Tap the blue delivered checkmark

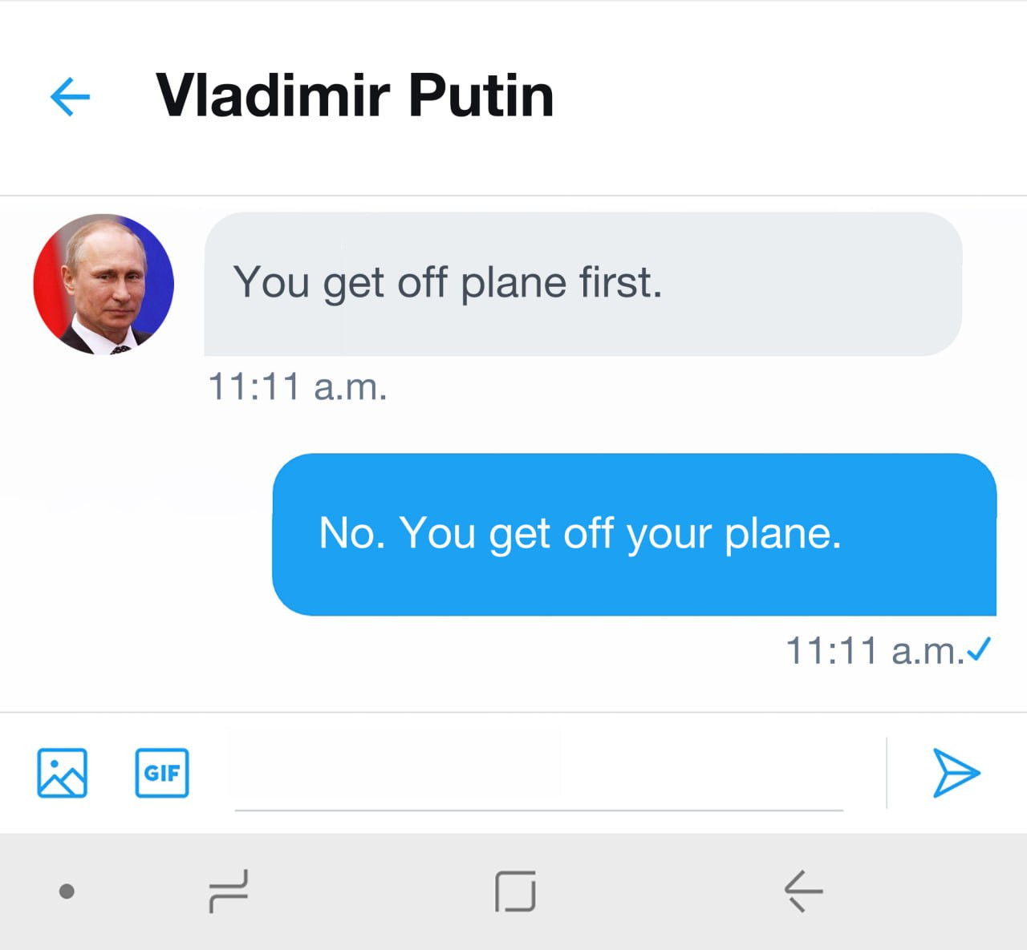[980, 649]
